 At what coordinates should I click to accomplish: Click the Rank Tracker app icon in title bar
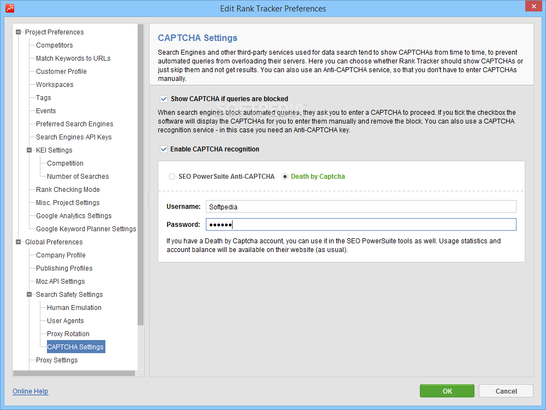click(10, 8)
